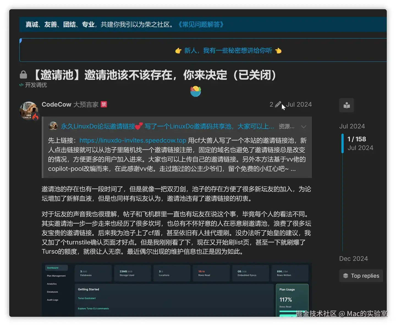The image size is (396, 326).
Task: Click the 69K/25M Rows Written stat card
Action: 290,273
